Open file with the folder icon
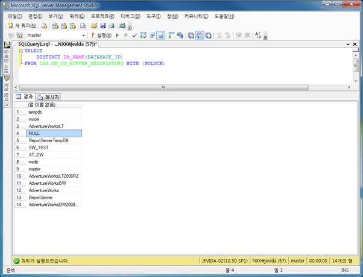 (94, 26)
